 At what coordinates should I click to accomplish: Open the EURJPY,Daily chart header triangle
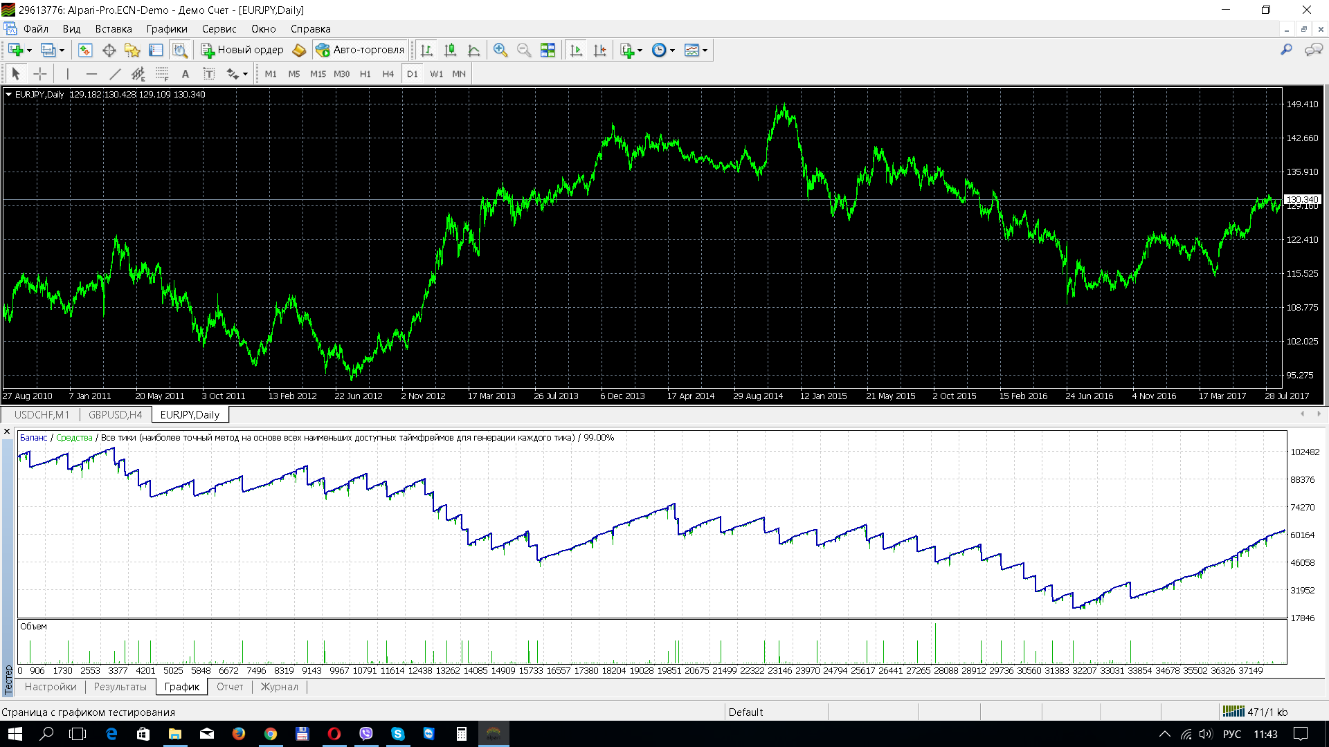[8, 94]
